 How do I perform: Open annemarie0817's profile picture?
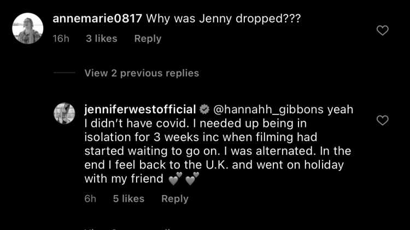pyautogui.click(x=28, y=28)
